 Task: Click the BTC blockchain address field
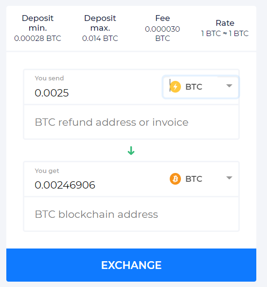pos(131,214)
